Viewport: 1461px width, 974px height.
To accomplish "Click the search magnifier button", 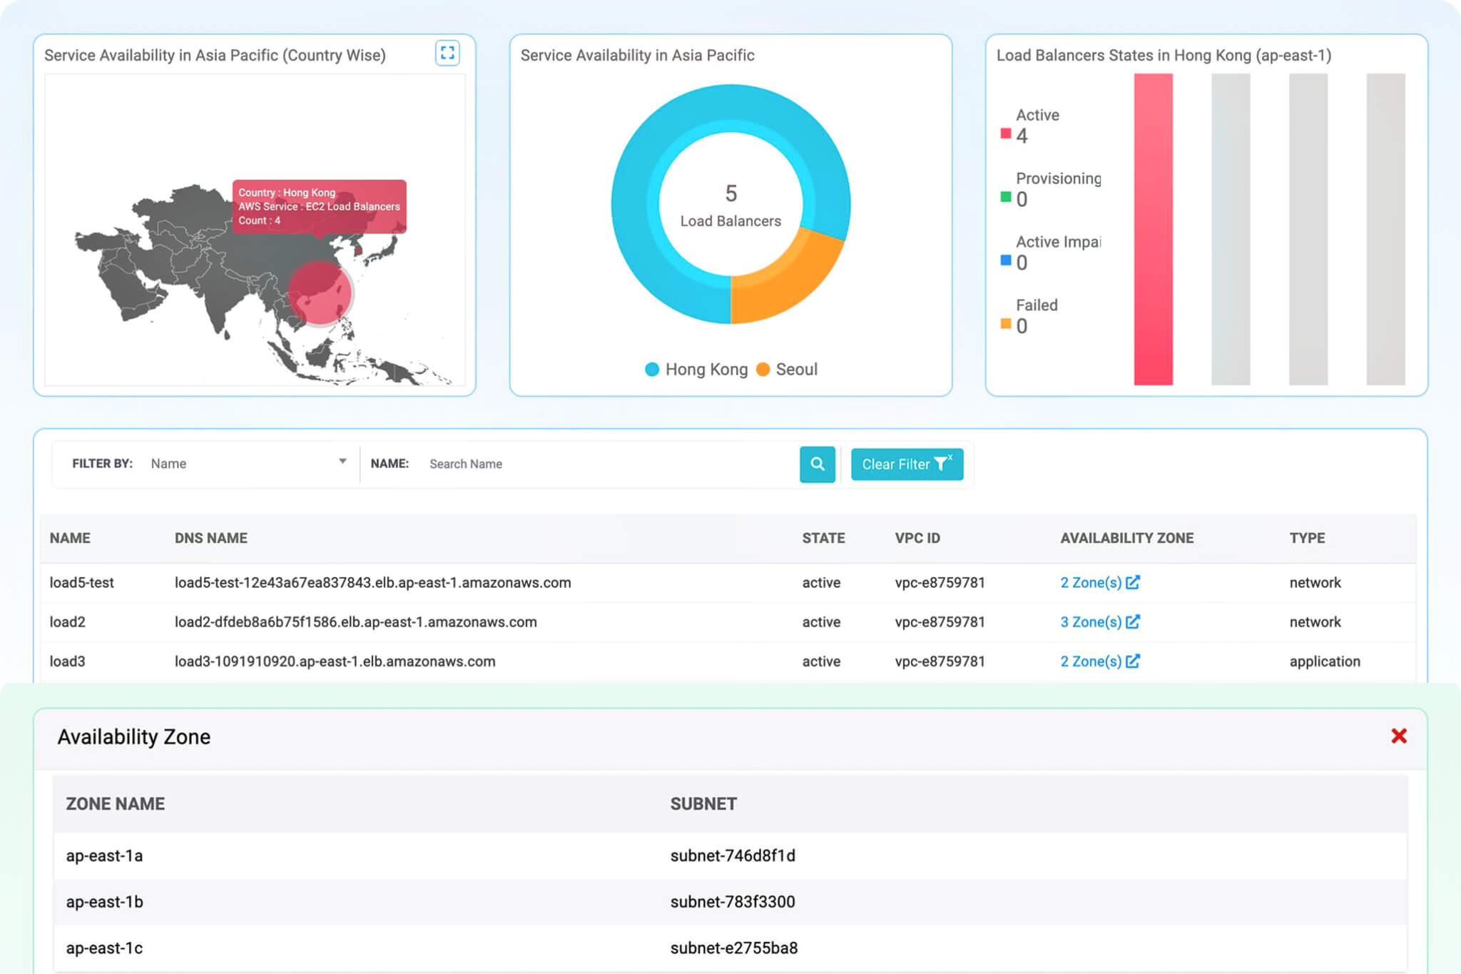I will tap(818, 464).
